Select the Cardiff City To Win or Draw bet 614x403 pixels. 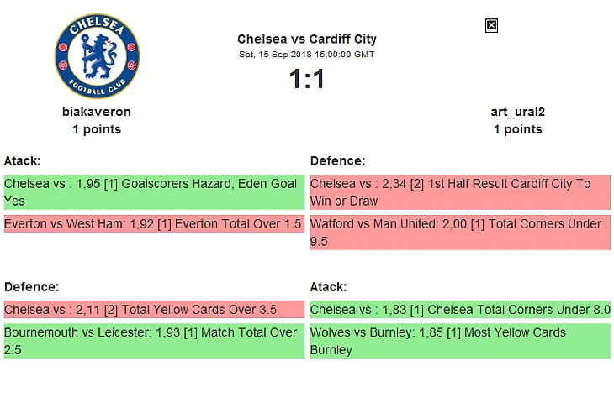pyautogui.click(x=459, y=192)
